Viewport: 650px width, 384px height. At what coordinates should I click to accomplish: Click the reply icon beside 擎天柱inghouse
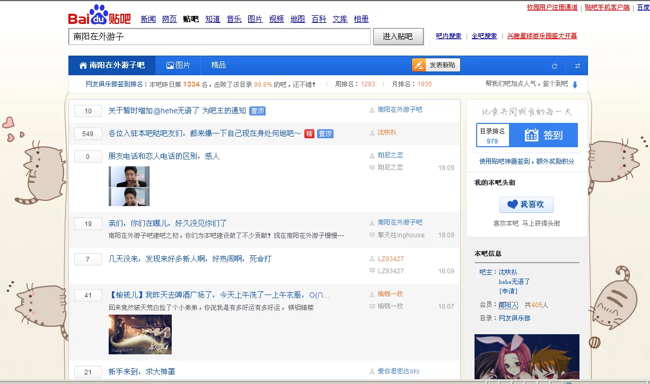[372, 235]
